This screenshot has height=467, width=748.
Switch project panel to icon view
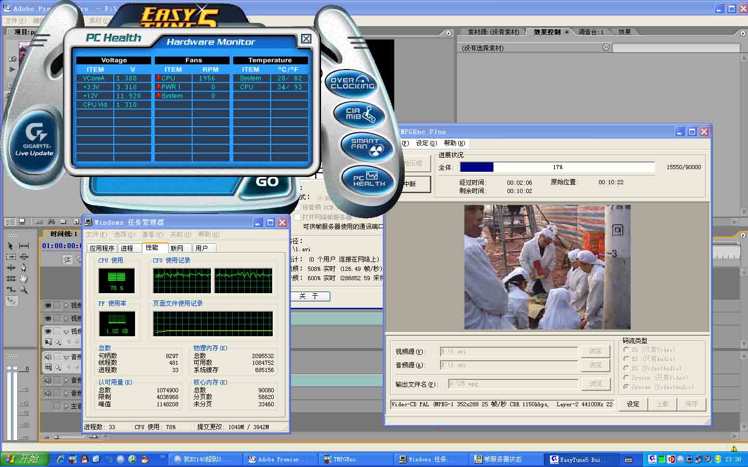(x=22, y=221)
